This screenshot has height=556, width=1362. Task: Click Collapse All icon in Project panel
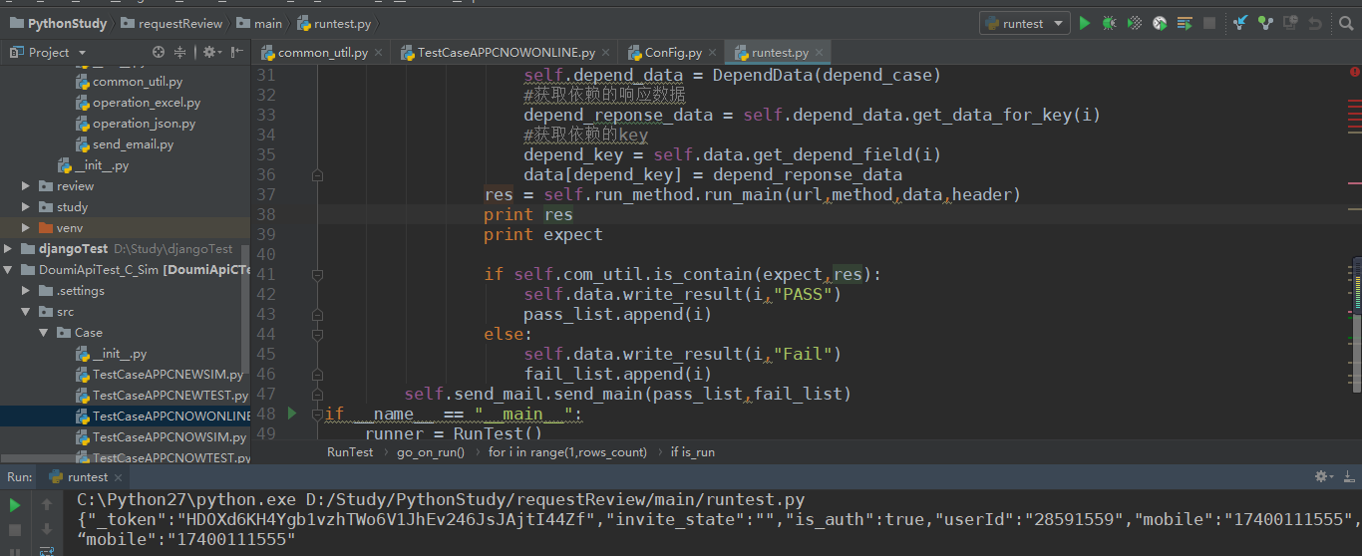(x=180, y=52)
